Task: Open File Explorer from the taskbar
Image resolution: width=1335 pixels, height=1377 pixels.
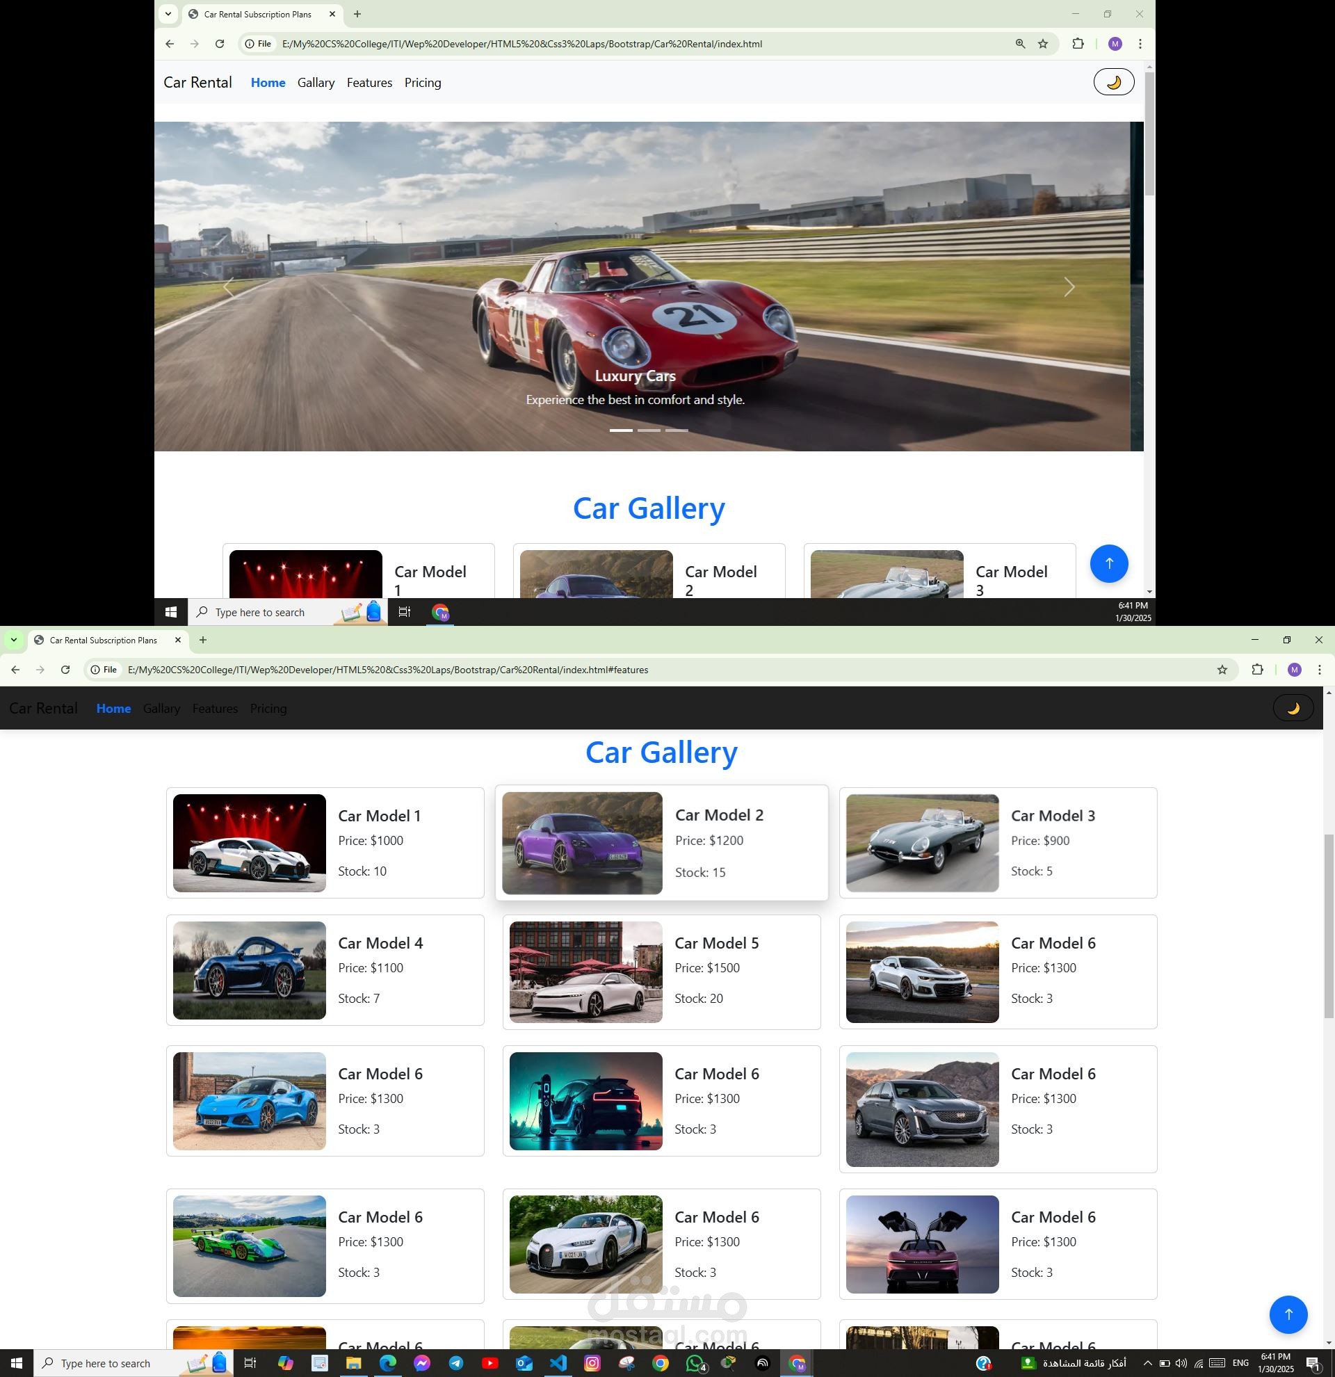Action: click(x=353, y=1363)
